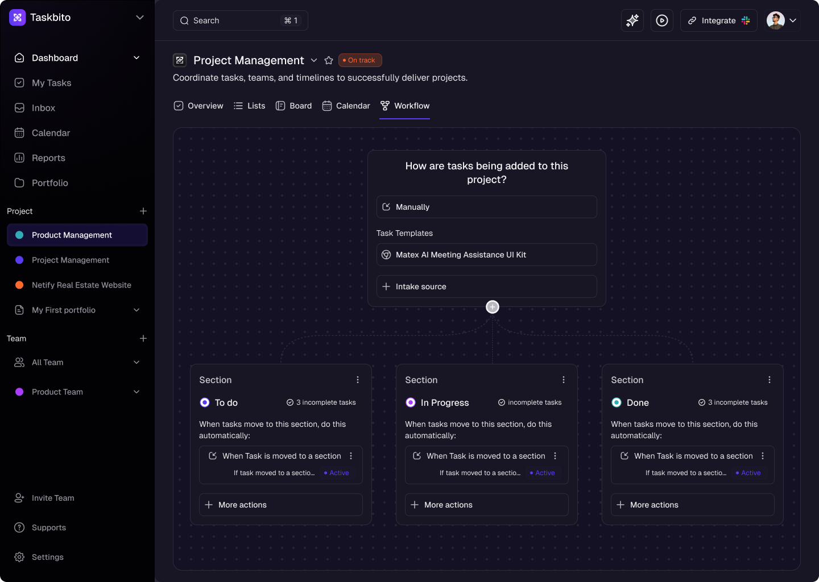The height and width of the screenshot is (582, 819).
Task: Click the Search input field
Action: pyautogui.click(x=240, y=20)
